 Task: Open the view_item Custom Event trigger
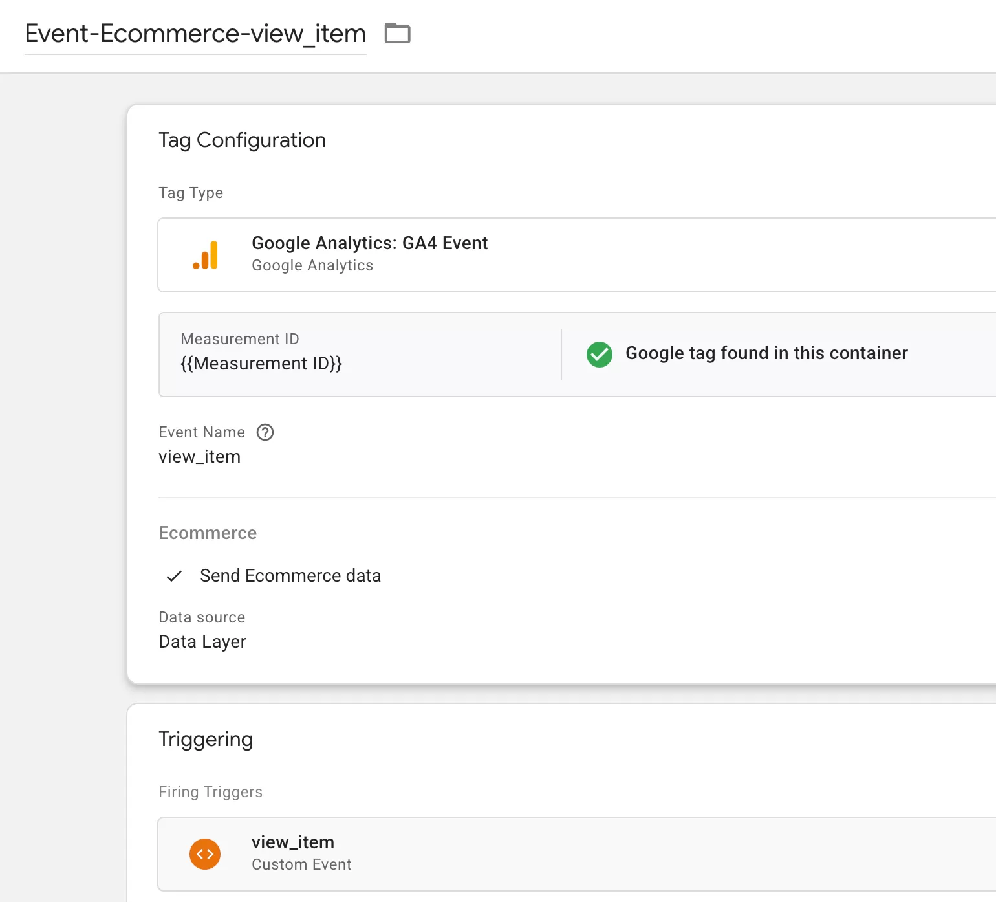tap(577, 854)
